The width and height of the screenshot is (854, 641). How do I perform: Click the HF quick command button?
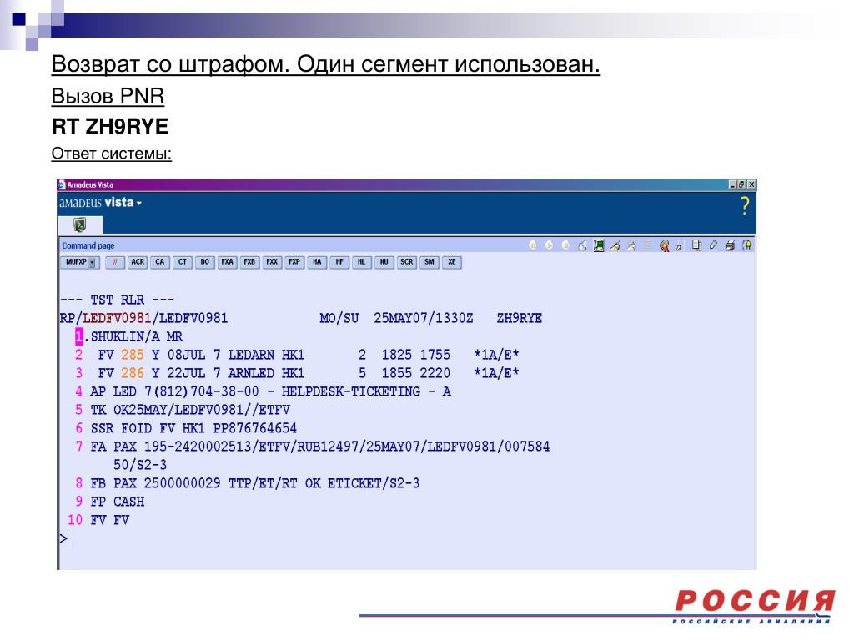339,262
